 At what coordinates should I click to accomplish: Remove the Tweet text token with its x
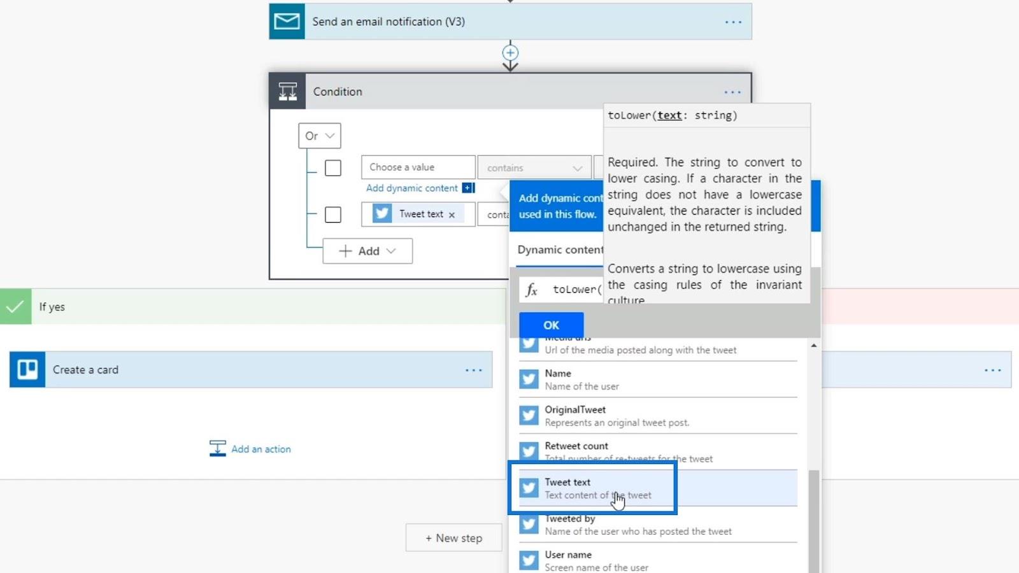click(452, 215)
